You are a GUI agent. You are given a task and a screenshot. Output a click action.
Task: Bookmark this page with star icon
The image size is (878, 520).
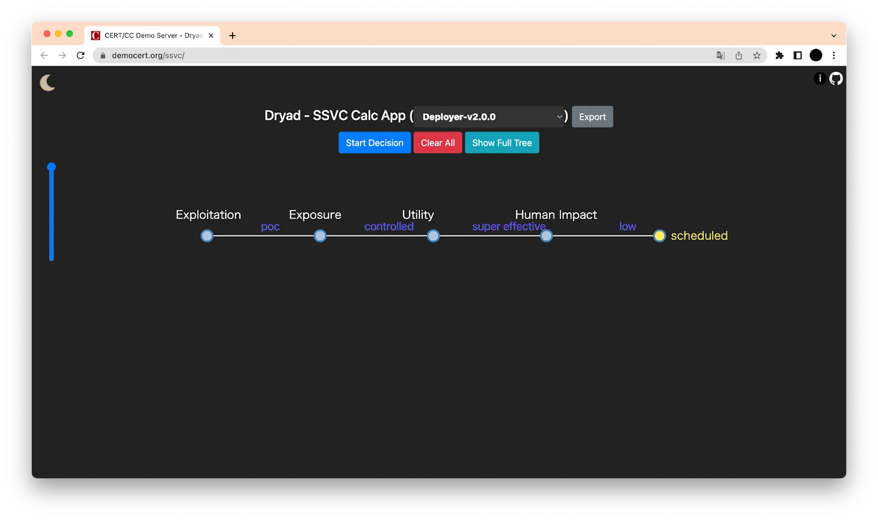point(757,55)
